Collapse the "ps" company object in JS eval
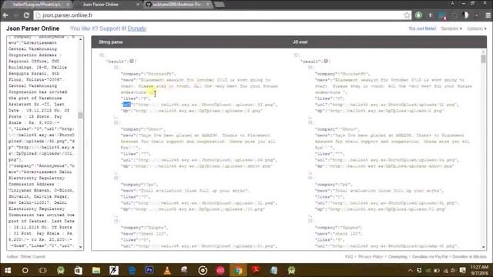 point(310,178)
